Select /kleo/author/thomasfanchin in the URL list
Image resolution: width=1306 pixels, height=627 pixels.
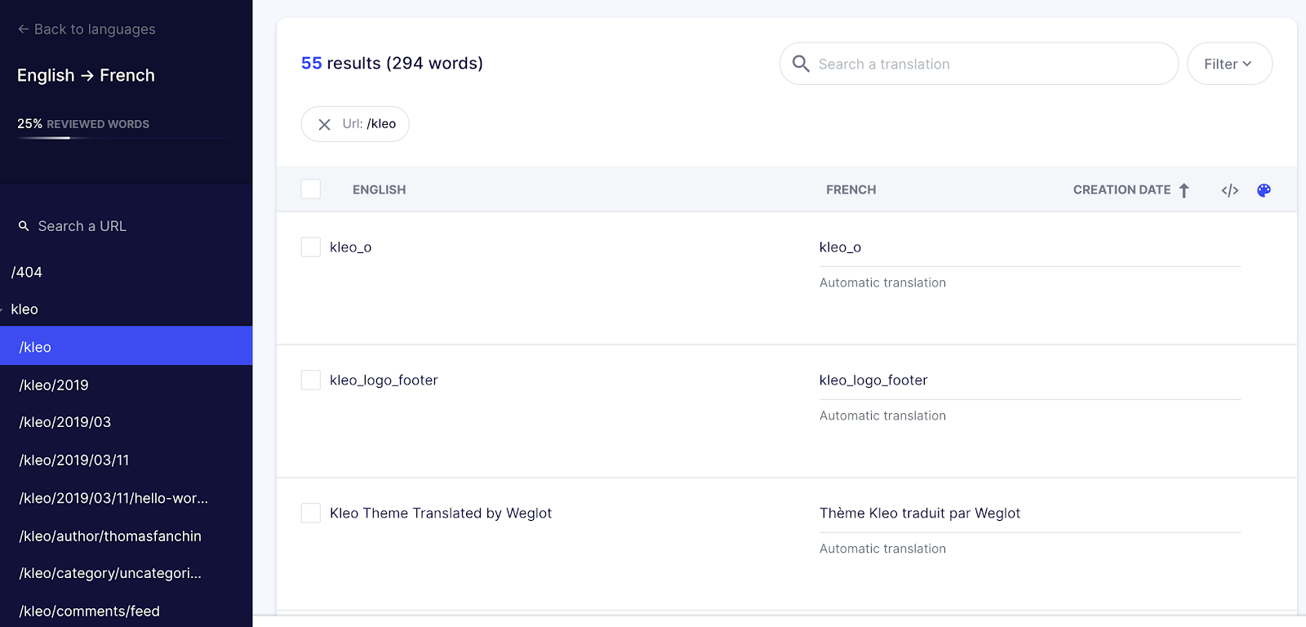[x=110, y=536]
